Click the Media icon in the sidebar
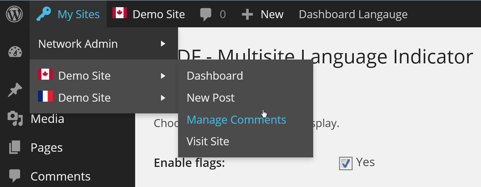This screenshot has width=481, height=187. (15, 119)
